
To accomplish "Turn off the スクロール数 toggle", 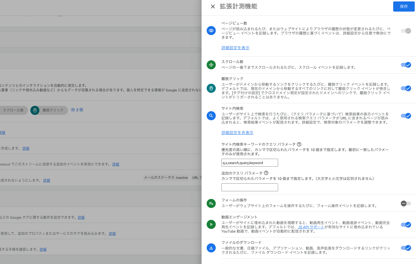I will pos(406,65).
